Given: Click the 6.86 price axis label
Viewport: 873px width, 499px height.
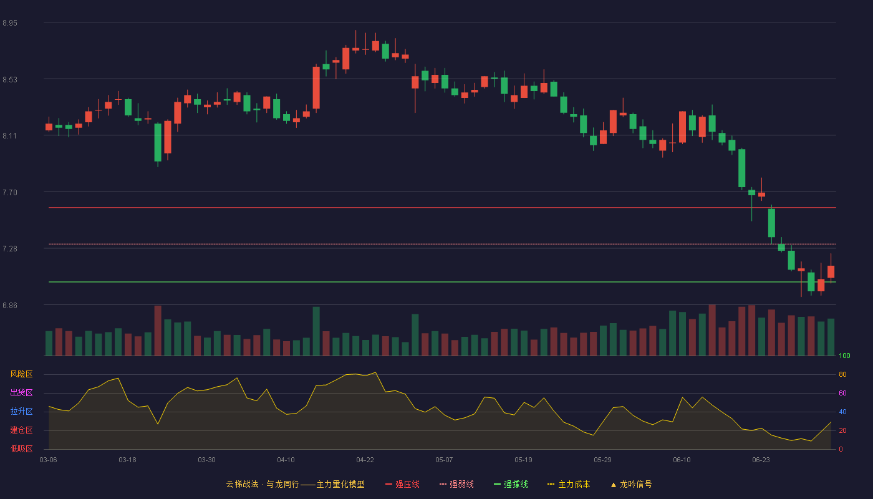Looking at the screenshot, I should (10, 306).
